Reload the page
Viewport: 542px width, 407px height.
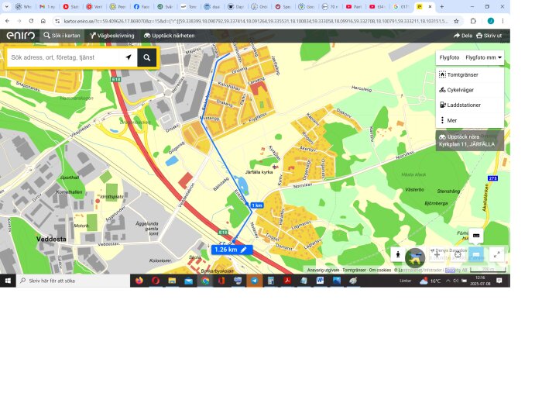click(x=31, y=21)
